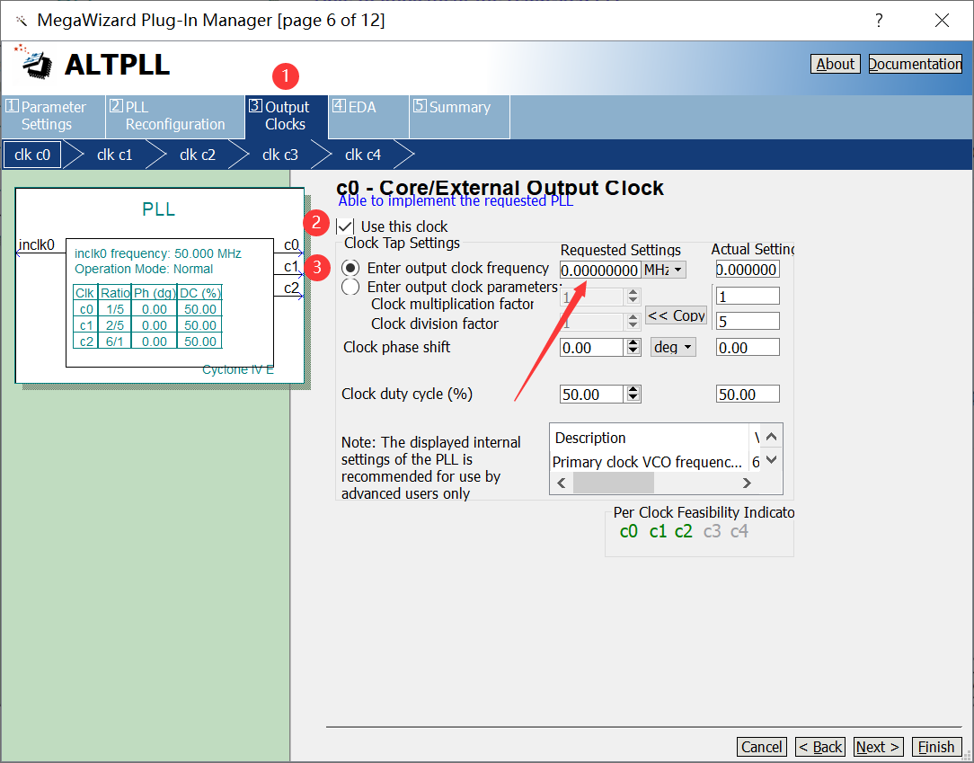Screen dimensions: 974x763
Task: Switch to the EDA tab
Action: point(367,116)
